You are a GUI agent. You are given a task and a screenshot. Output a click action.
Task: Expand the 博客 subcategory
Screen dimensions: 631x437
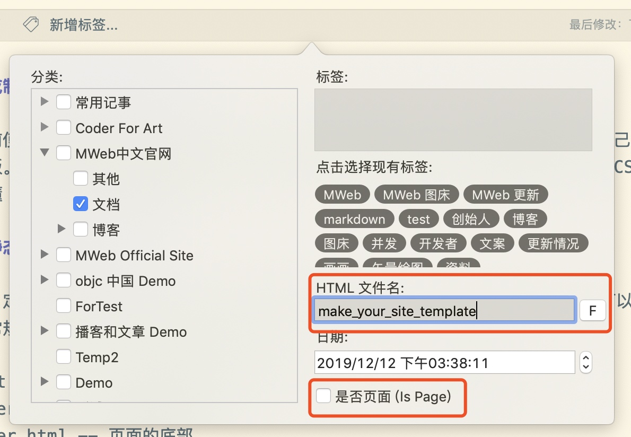tap(62, 229)
